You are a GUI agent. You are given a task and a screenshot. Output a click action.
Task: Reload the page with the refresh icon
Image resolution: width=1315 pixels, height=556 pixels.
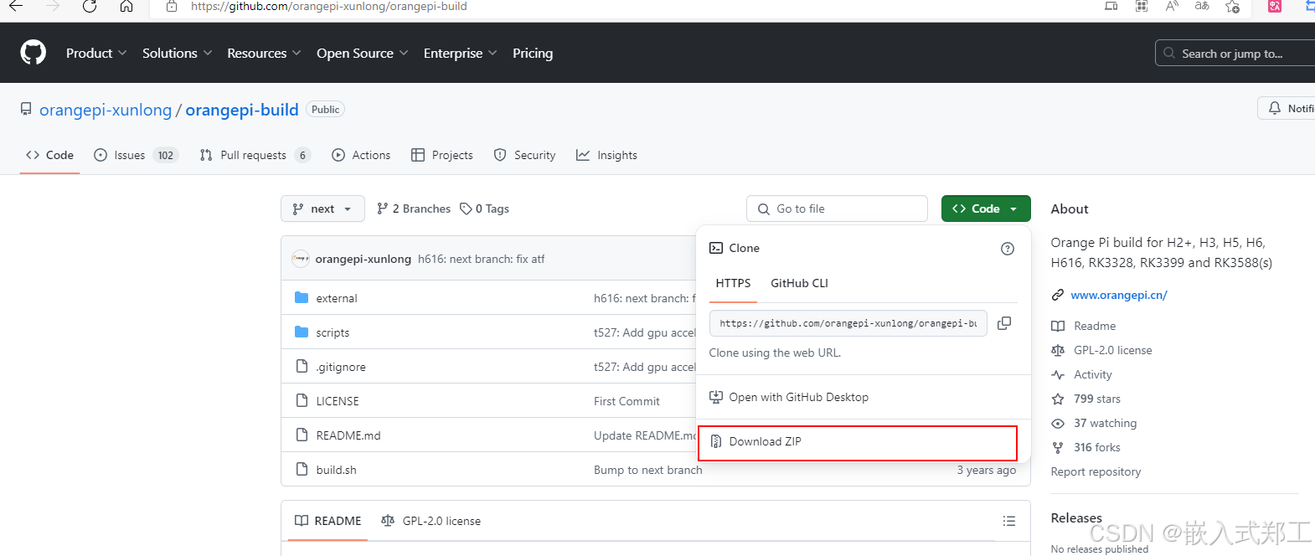click(90, 7)
